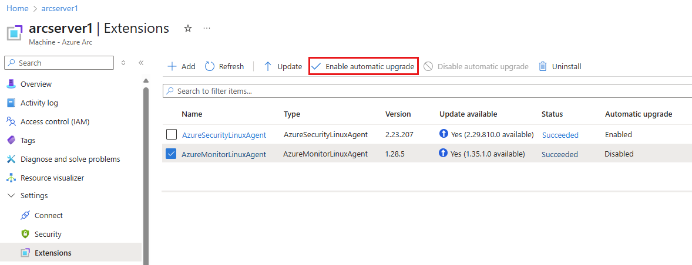Click version cell 2.23.207
Viewport: 692px width, 265px height.
(x=399, y=135)
